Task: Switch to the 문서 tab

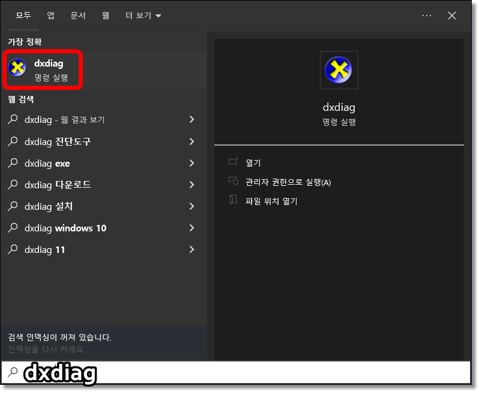Action: click(x=78, y=16)
